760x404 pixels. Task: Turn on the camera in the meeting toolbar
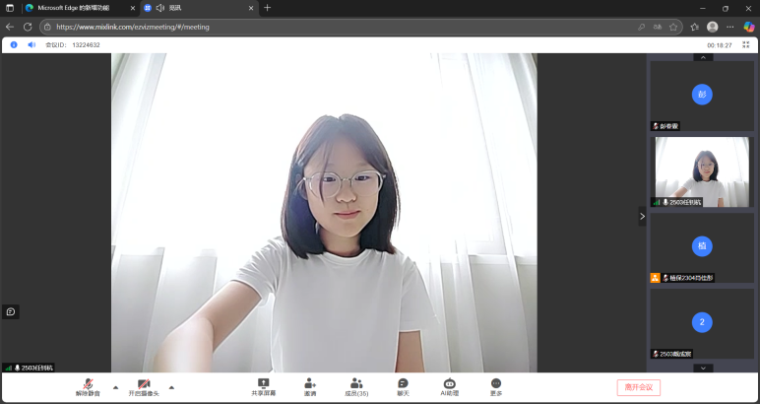coord(144,385)
